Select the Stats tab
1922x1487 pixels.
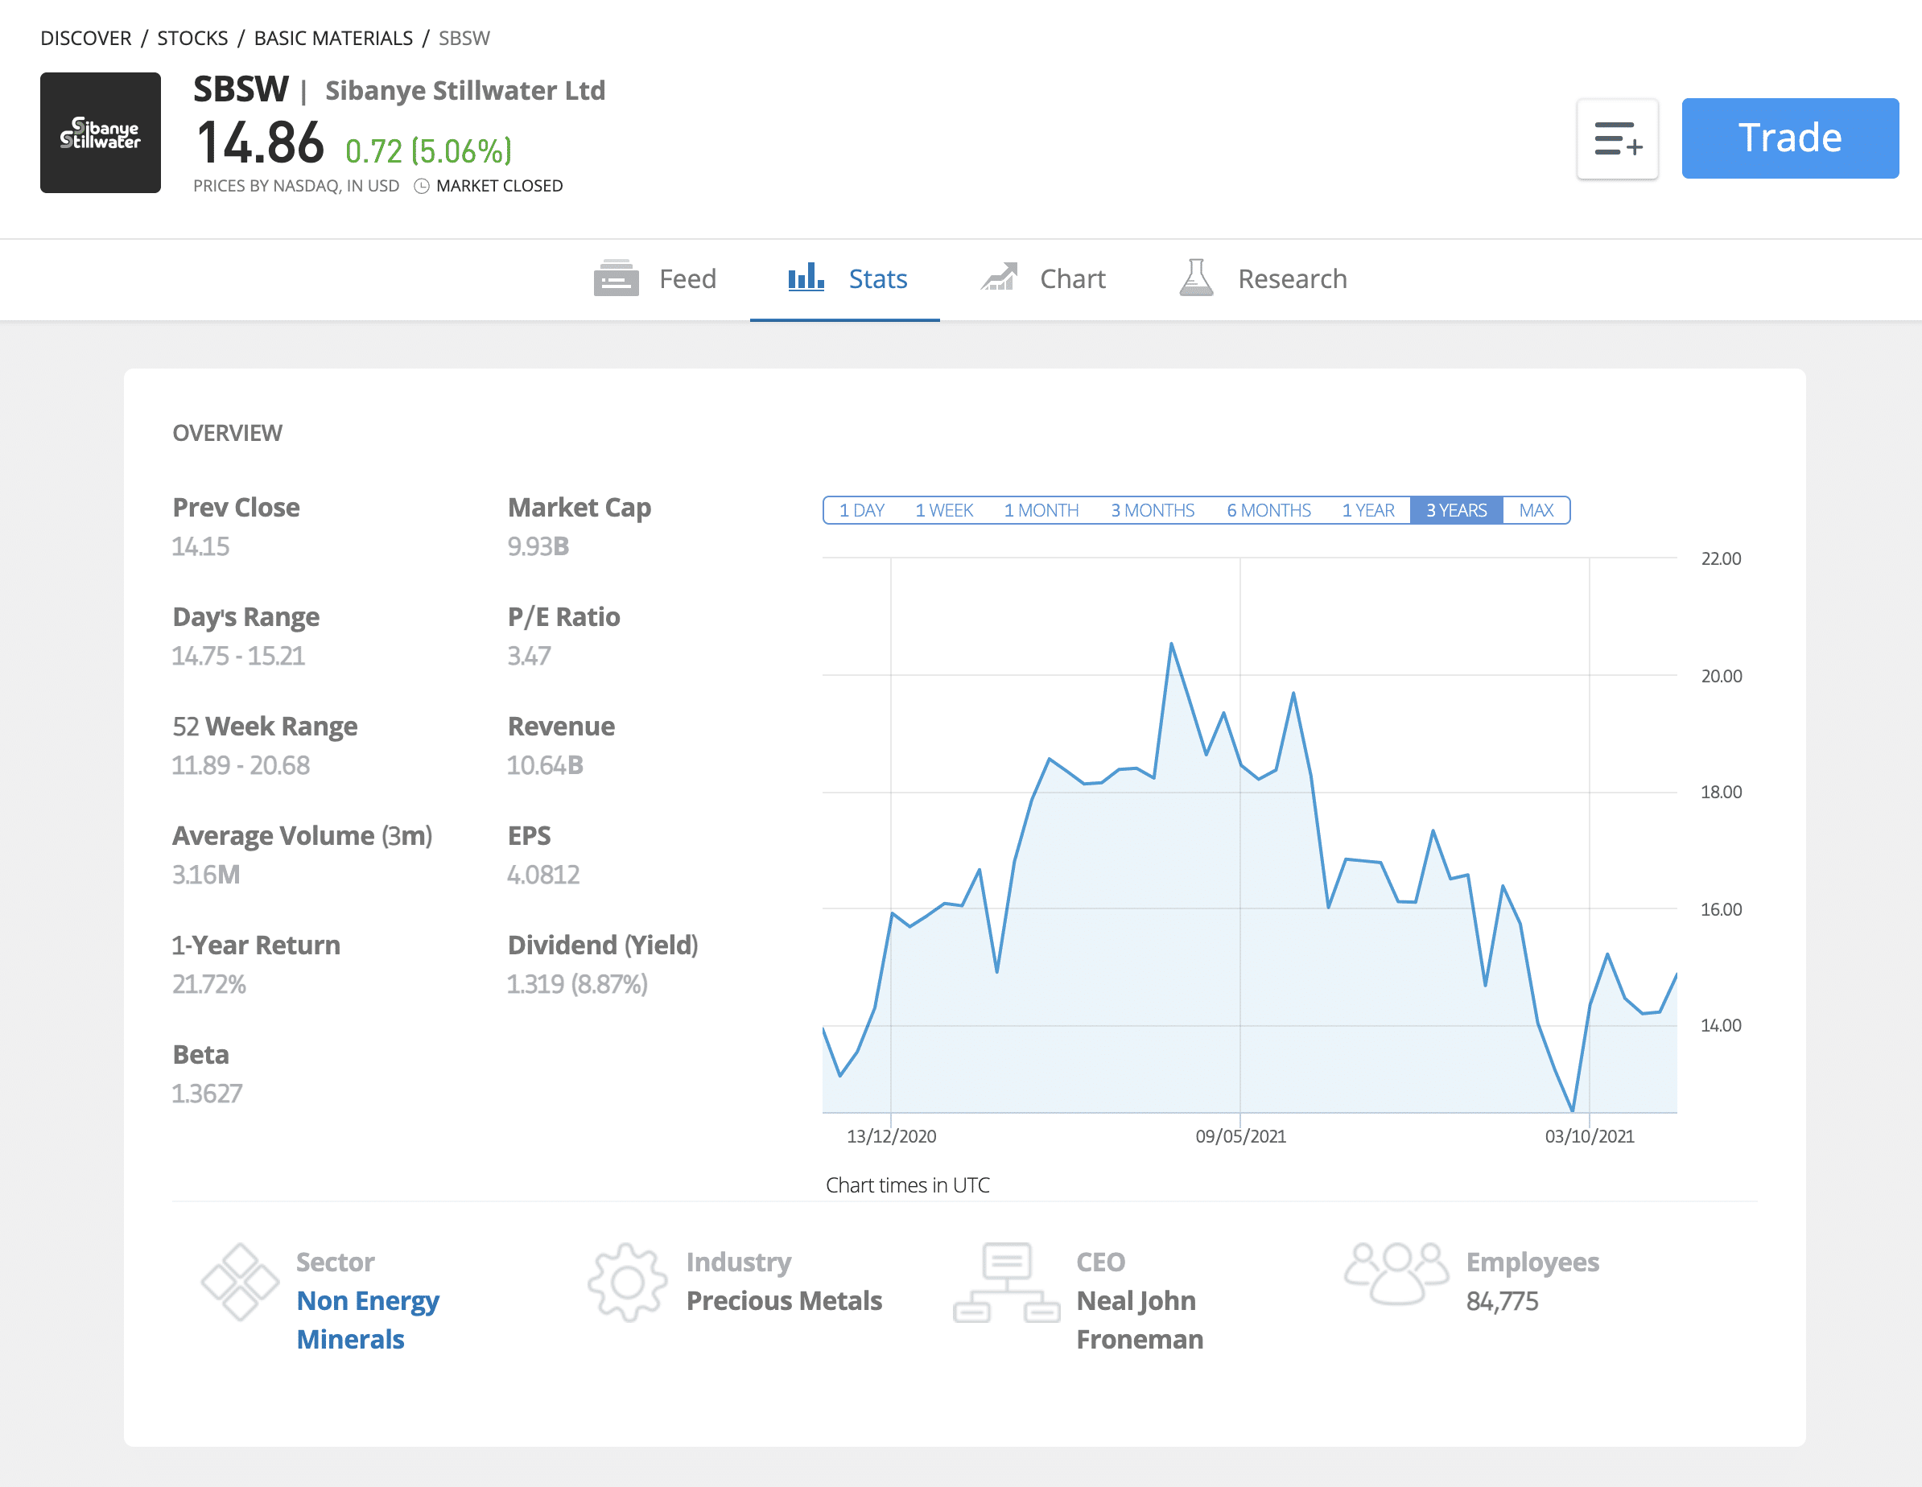point(845,279)
